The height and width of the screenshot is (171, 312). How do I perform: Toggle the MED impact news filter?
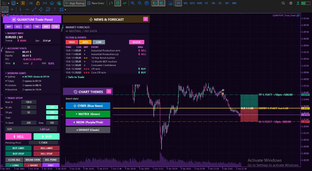coord(85,42)
